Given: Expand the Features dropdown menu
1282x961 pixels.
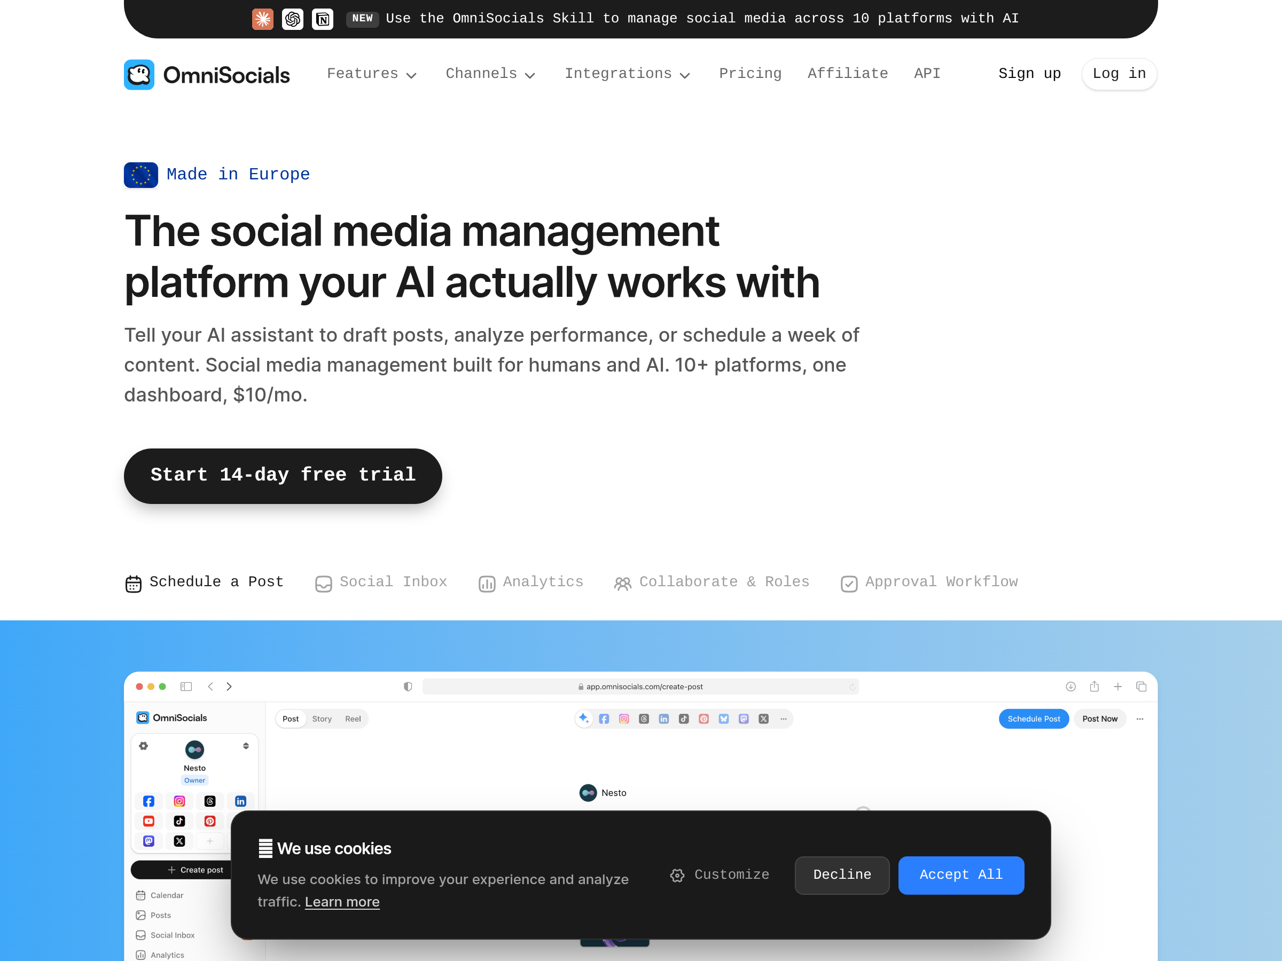Looking at the screenshot, I should pos(372,74).
